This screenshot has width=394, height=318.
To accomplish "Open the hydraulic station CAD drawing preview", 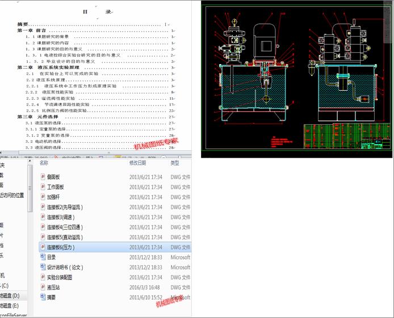I will click(296, 79).
